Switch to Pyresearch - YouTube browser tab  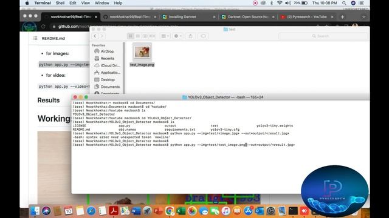tap(307, 17)
